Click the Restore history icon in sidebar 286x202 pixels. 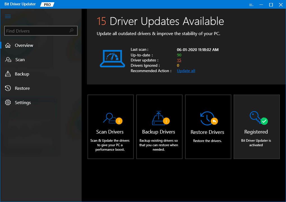(x=8, y=88)
